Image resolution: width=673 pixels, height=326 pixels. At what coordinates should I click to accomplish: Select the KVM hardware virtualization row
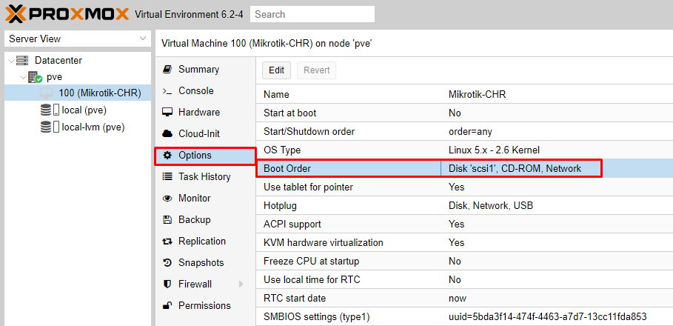pos(464,243)
